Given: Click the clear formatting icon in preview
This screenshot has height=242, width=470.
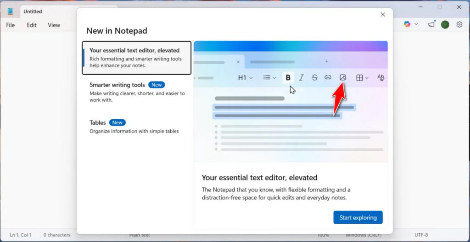Looking at the screenshot, I should coord(380,78).
